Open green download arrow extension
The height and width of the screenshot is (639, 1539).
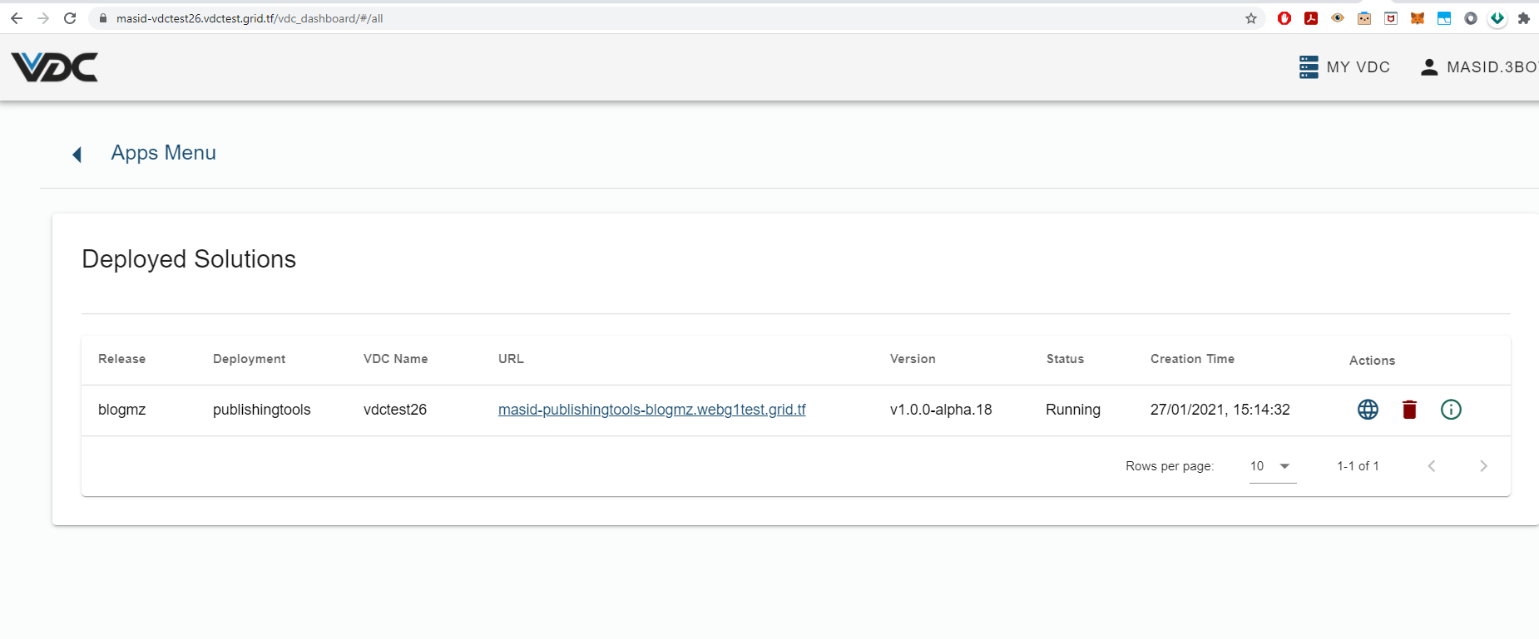(1497, 18)
